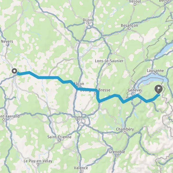
Task: Click the Lausanne city label
Action: click(x=155, y=71)
